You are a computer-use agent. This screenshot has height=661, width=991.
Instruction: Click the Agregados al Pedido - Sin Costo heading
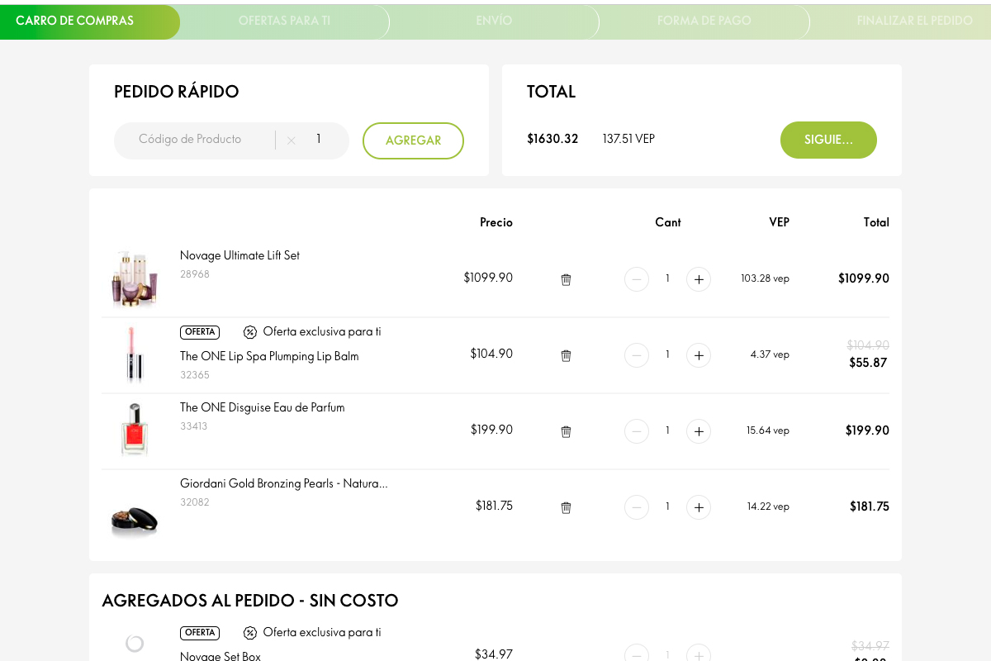pos(250,601)
